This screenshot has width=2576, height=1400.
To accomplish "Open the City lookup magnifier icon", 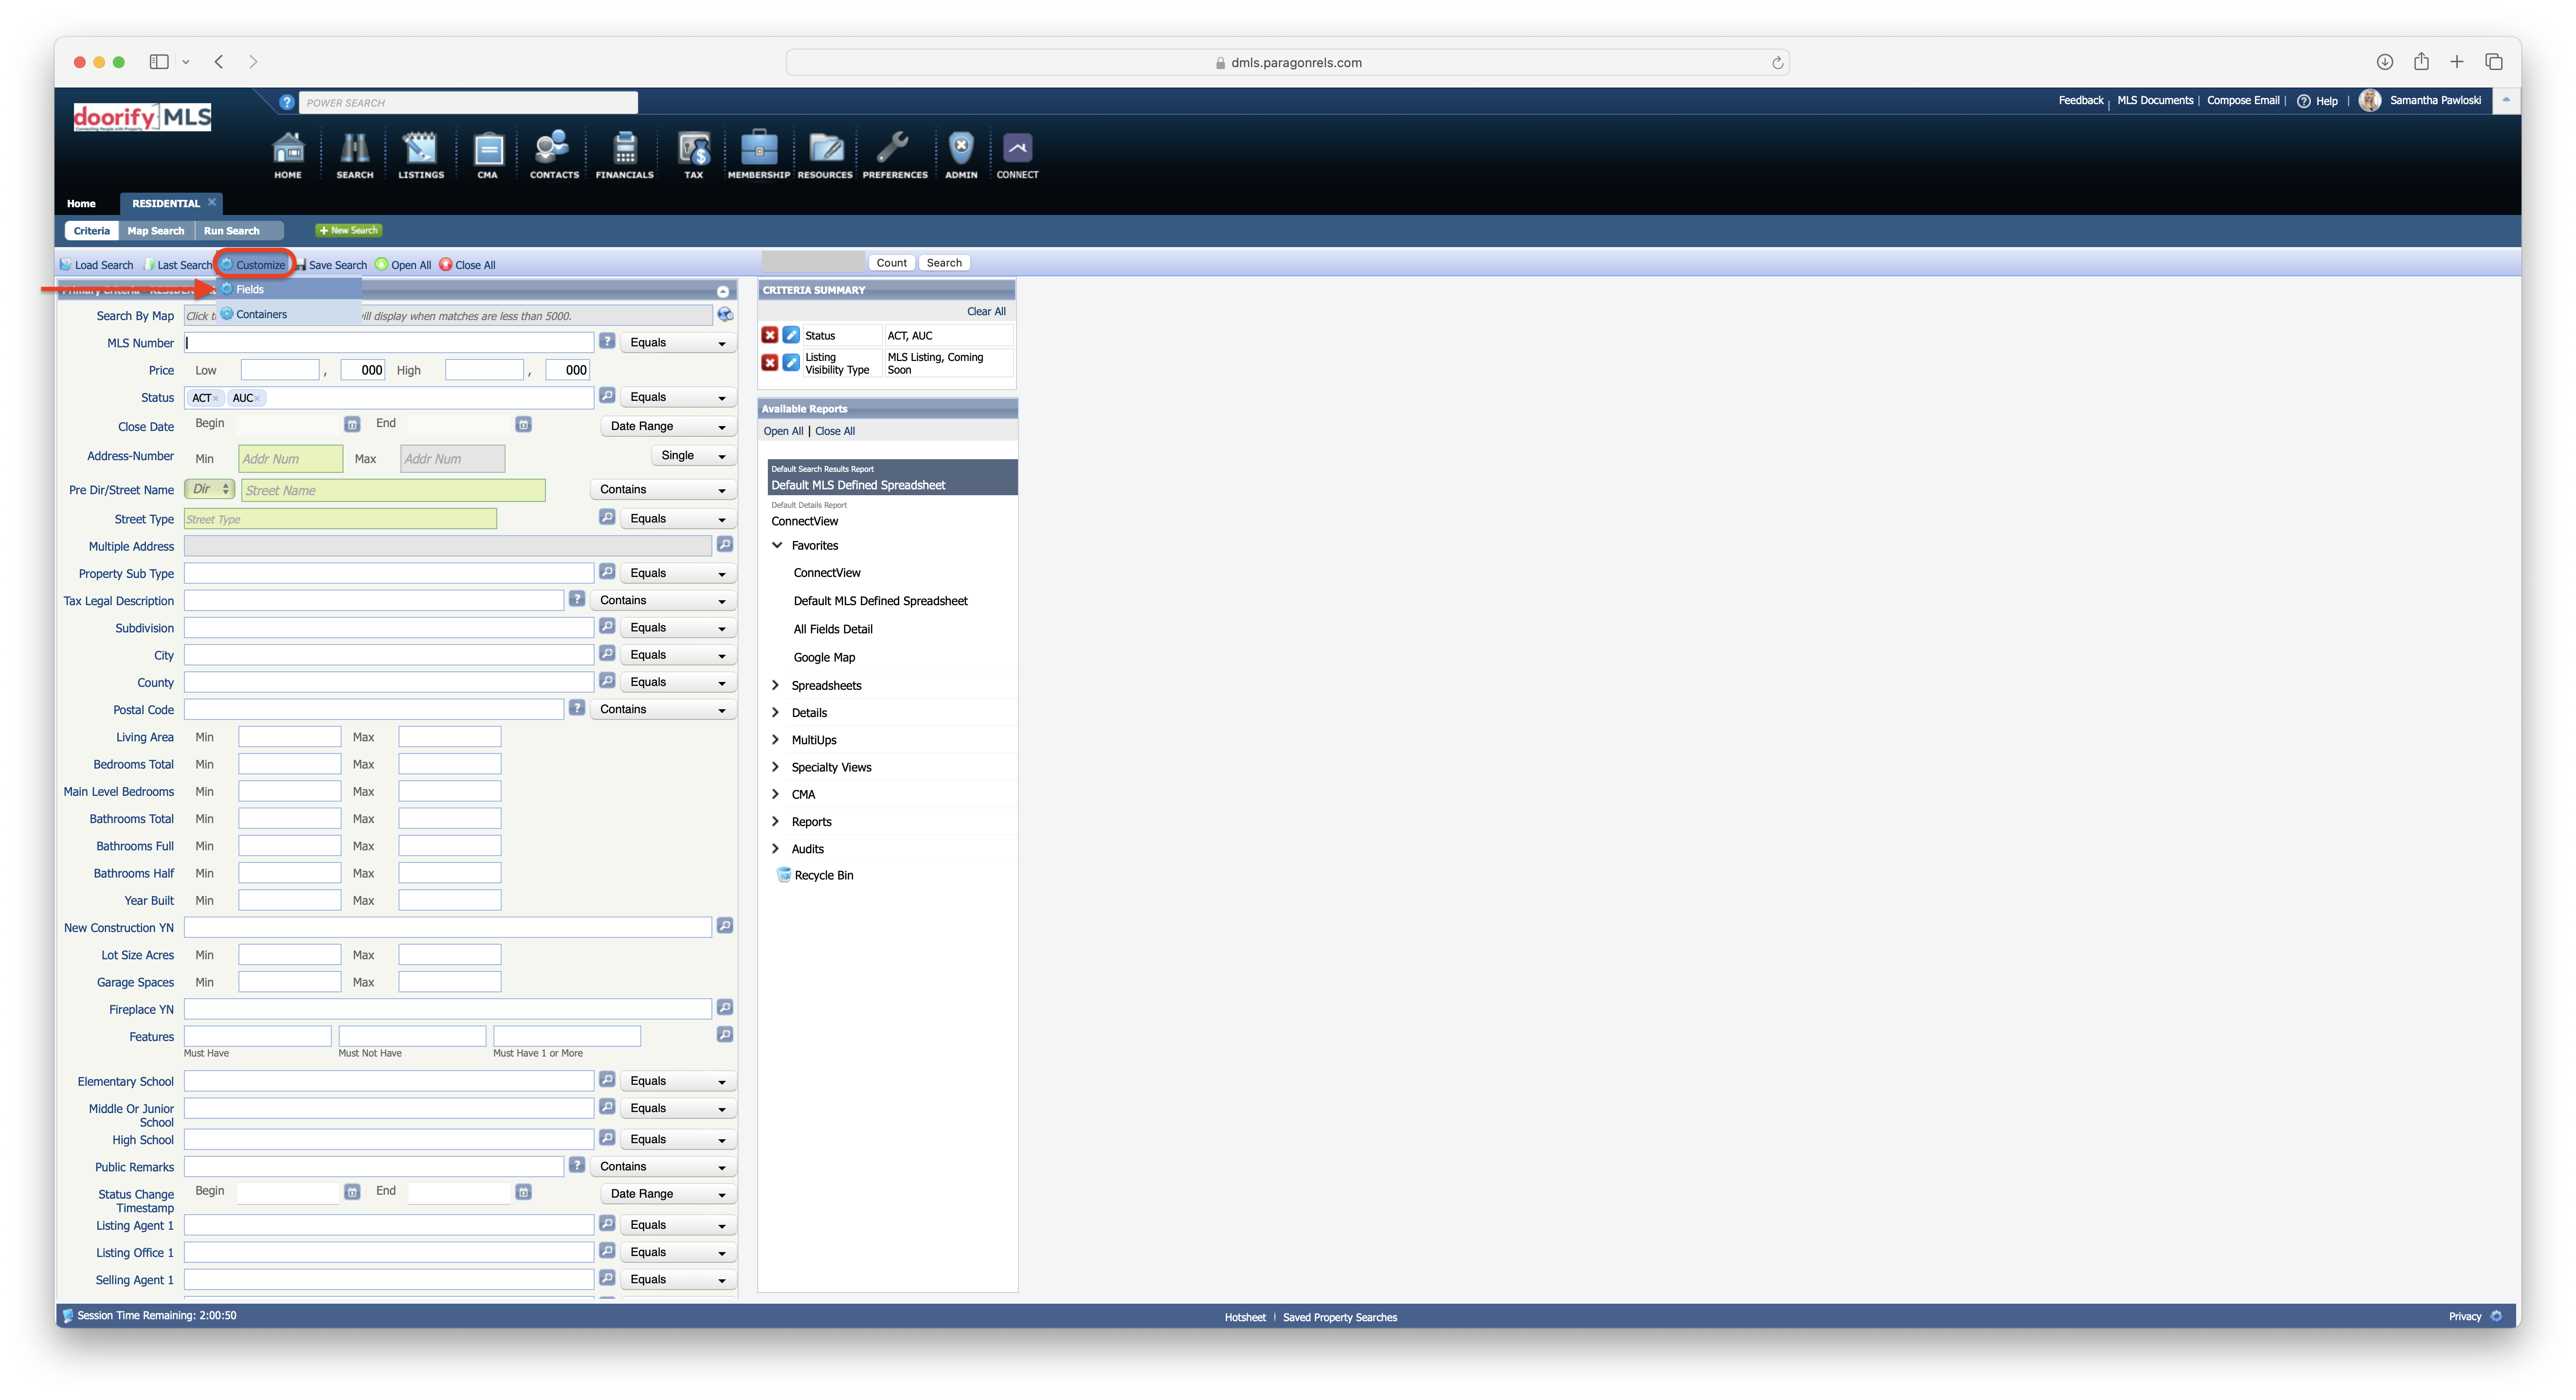I will [607, 654].
